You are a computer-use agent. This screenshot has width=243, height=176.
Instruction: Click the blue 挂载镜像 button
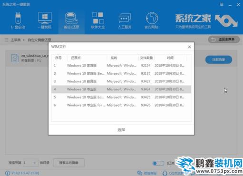point(219,59)
